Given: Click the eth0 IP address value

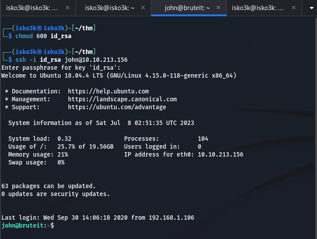Looking at the screenshot, I should point(221,154).
